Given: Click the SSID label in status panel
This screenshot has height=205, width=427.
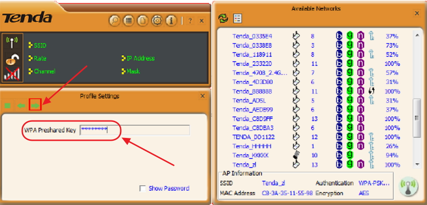Looking at the screenshot, I should pyautogui.click(x=40, y=45).
